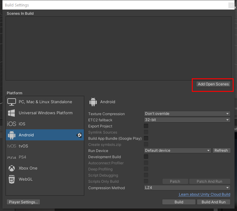Viewport: 237px width, 211px height.
Task: Enable the Development Build checkbox
Action: click(x=146, y=157)
